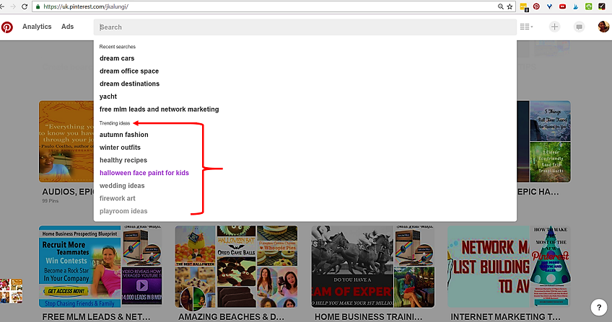Screen dimensions: 612x322
Task: Click the green secure padlock icon
Action: click(38, 6)
